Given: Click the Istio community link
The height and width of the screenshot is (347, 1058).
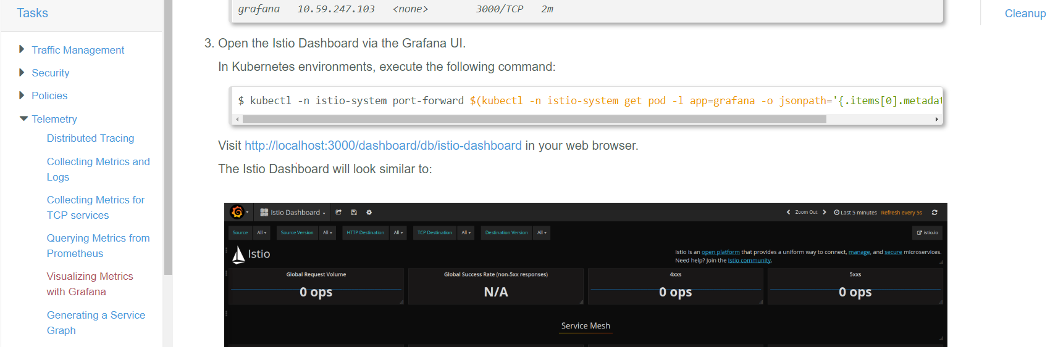Looking at the screenshot, I should 749,261.
